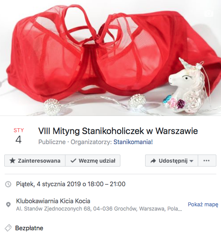This screenshot has height=238, width=221.
Task: Click the event date Piątek, 4 stycznia 2019
Action: click(x=48, y=184)
